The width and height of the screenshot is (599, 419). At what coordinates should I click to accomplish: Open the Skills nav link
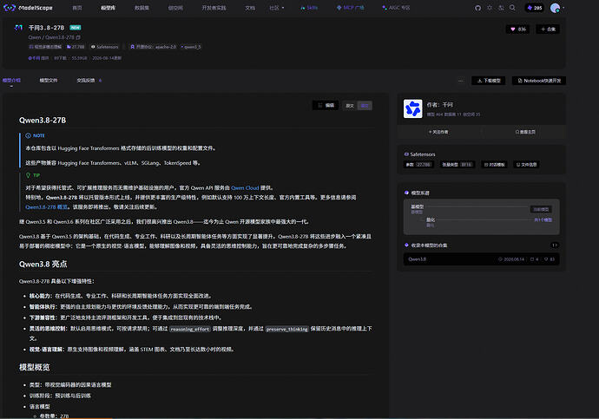[309, 8]
